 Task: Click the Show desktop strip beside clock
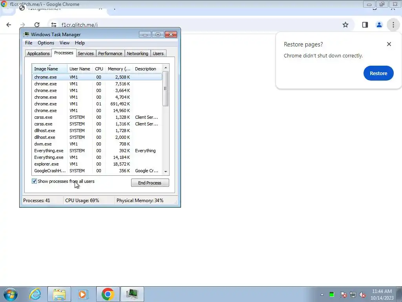[x=399, y=294]
